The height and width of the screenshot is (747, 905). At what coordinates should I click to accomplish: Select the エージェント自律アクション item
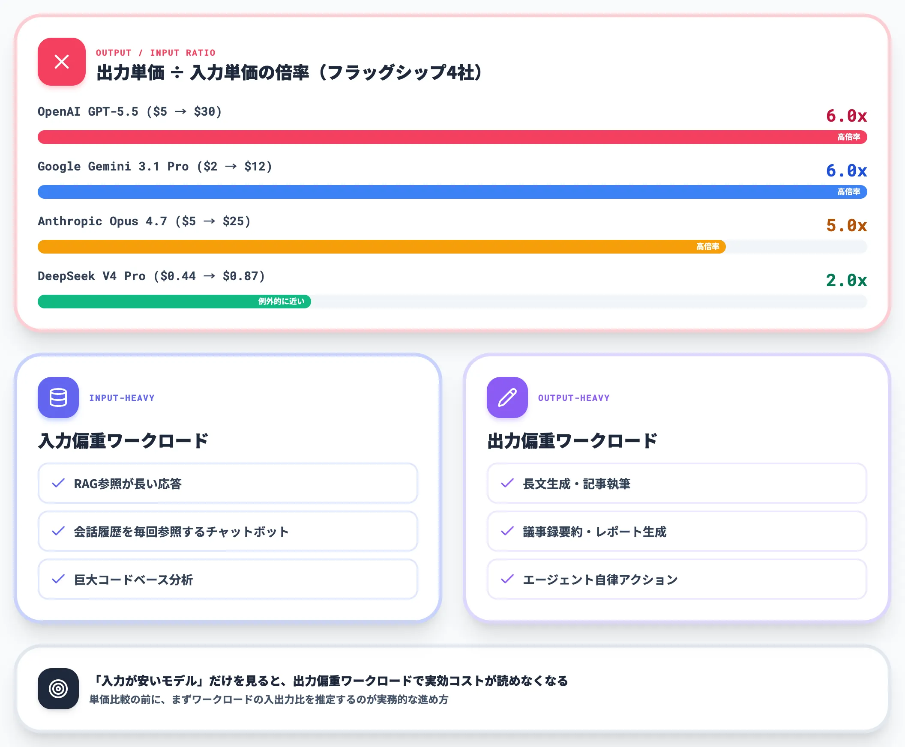point(677,579)
